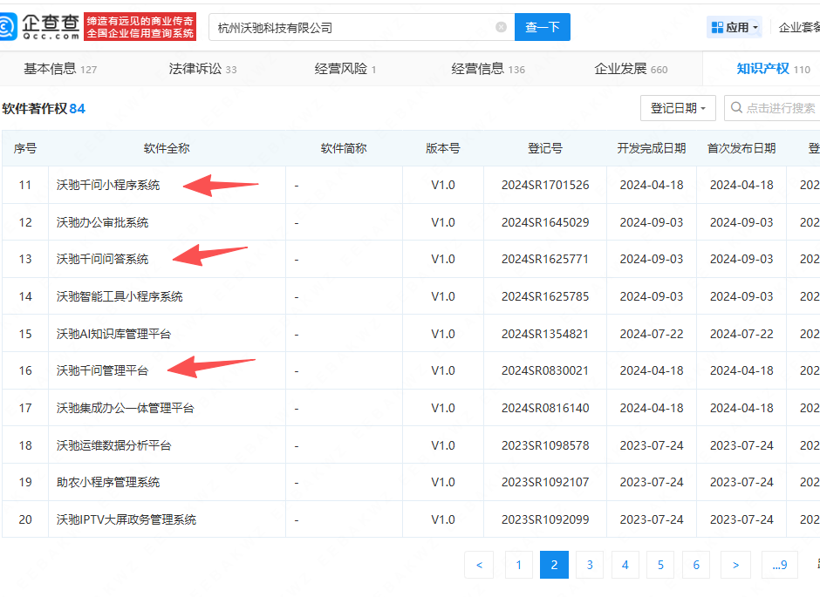Click registration number 2024SR0816140

click(545, 408)
